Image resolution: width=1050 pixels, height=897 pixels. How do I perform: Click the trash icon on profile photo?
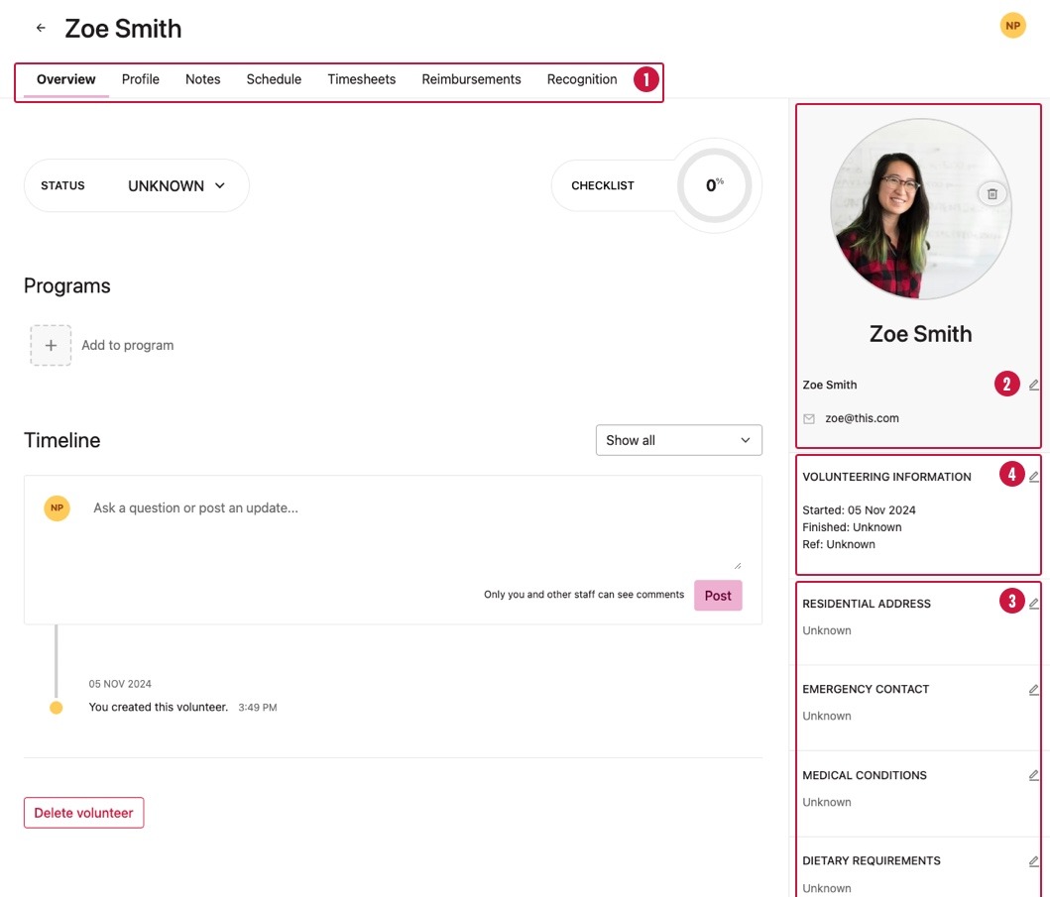[x=992, y=194]
